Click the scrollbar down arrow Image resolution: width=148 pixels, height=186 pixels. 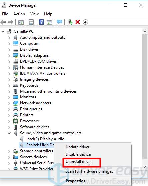(x=145, y=167)
